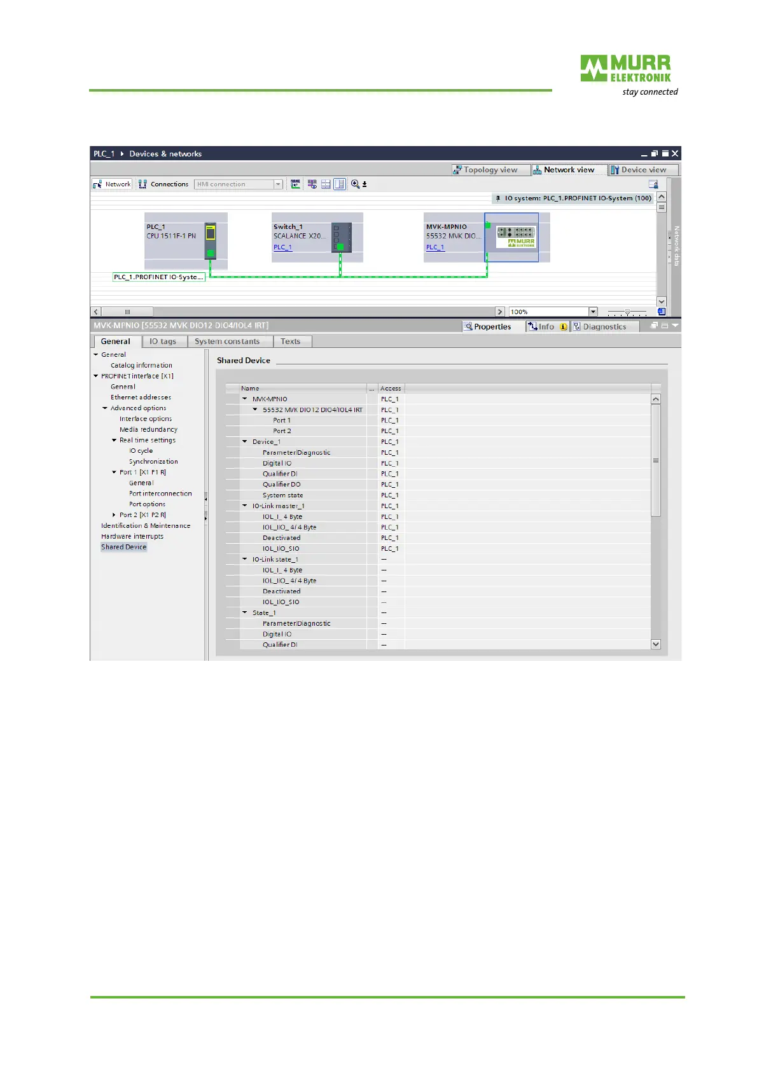Expand the Port 2 [X1 P2 R] node
The width and height of the screenshot is (757, 1071).
click(x=115, y=515)
